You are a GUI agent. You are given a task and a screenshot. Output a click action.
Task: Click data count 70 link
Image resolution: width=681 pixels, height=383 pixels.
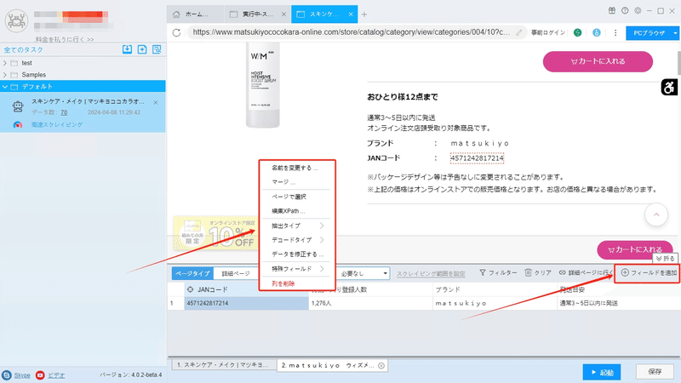[x=64, y=112]
